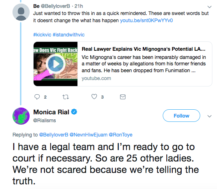The image size is (217, 189).
Task: Play the embedded YouTube video
Action: click(56, 64)
